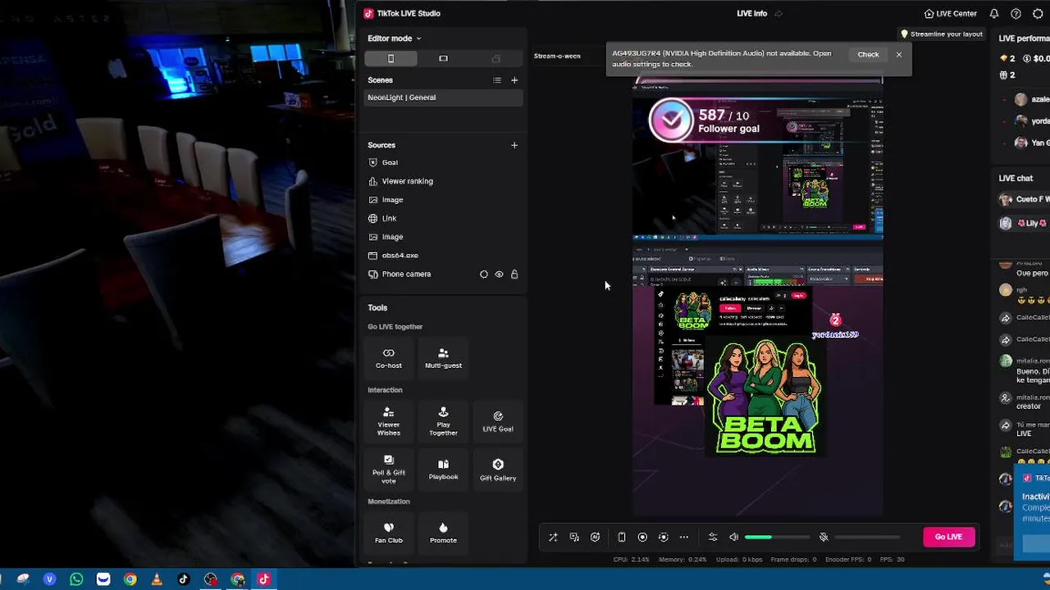The width and height of the screenshot is (1050, 590).
Task: Open the Scenes list view icon
Action: tap(496, 80)
